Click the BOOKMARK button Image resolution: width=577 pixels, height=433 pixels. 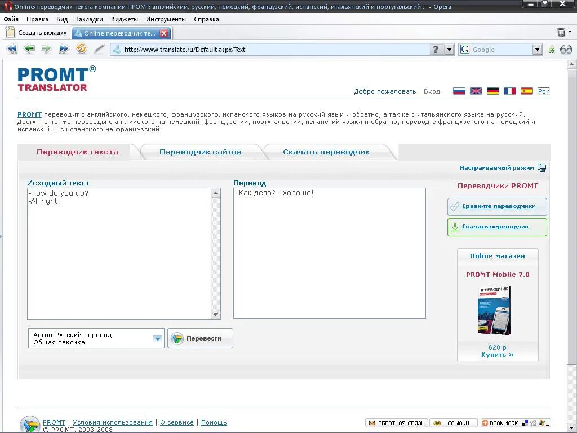click(515, 423)
